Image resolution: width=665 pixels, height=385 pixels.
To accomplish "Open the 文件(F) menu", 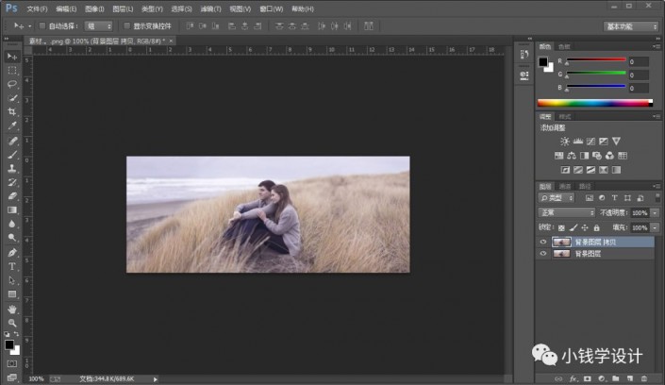I will (37, 8).
